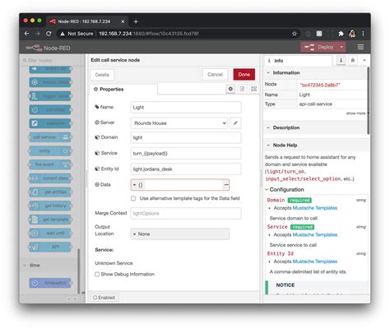Screen dimensions: 390x329
Task: Select the events: all node in palette
Action: click(50, 69)
